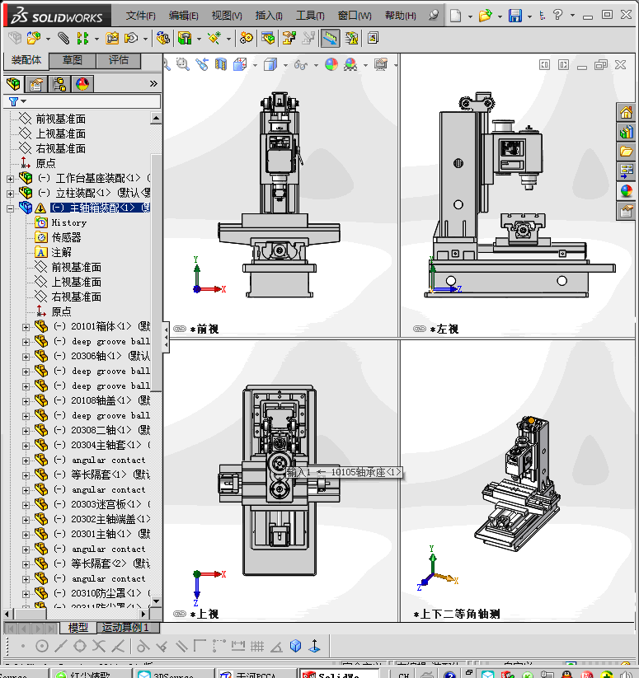Toggle view link icon beside 左视 label

[419, 329]
